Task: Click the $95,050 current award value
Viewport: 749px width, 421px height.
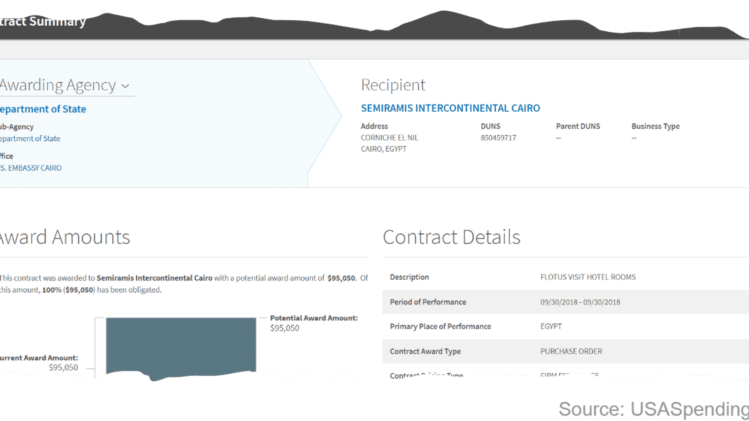Action: coord(63,368)
